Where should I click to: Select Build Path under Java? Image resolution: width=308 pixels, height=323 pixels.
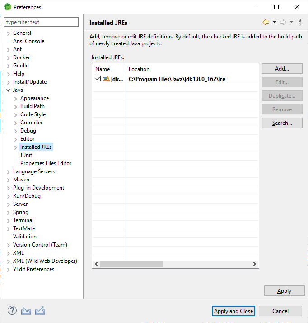click(x=32, y=106)
